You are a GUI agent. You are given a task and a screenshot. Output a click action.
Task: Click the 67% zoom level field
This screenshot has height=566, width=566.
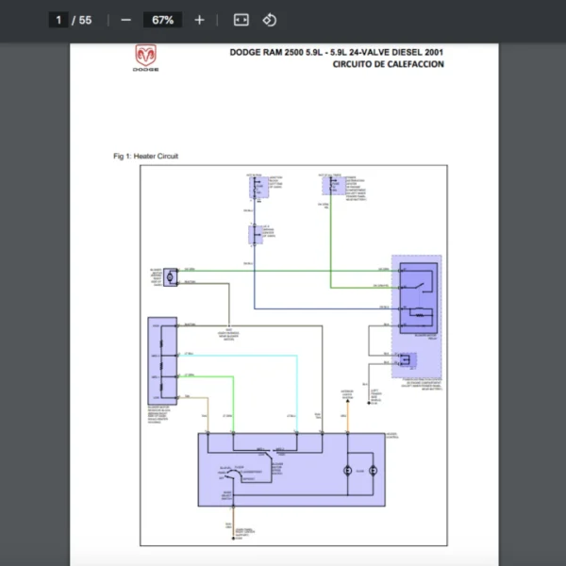pyautogui.click(x=162, y=20)
